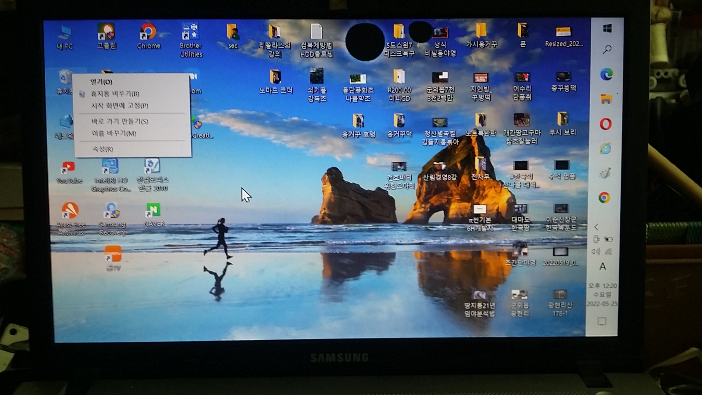702x395 pixels.
Task: Open Samsung Recovery shortcut
Action: pyautogui.click(x=112, y=219)
